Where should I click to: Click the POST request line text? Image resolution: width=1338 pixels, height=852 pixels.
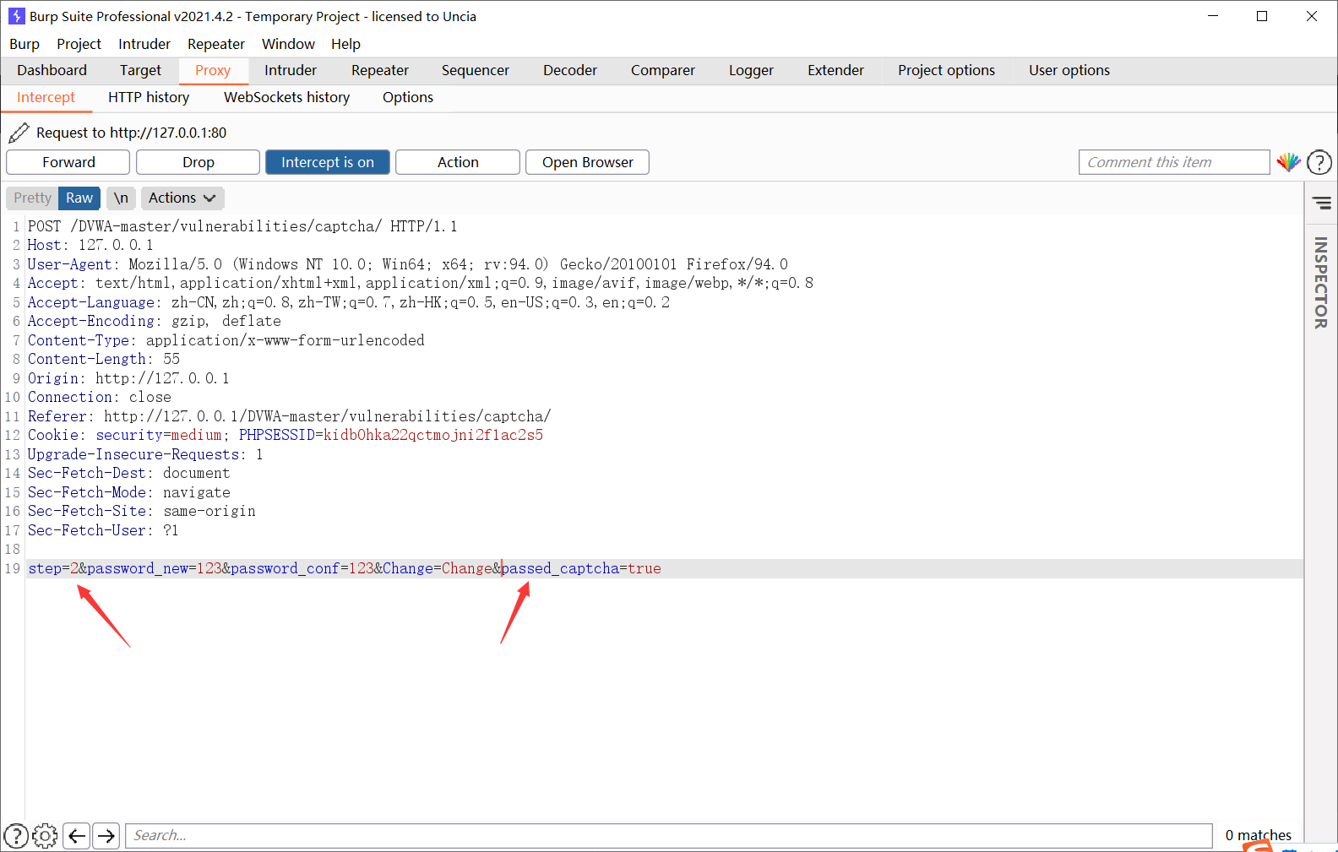click(x=242, y=226)
